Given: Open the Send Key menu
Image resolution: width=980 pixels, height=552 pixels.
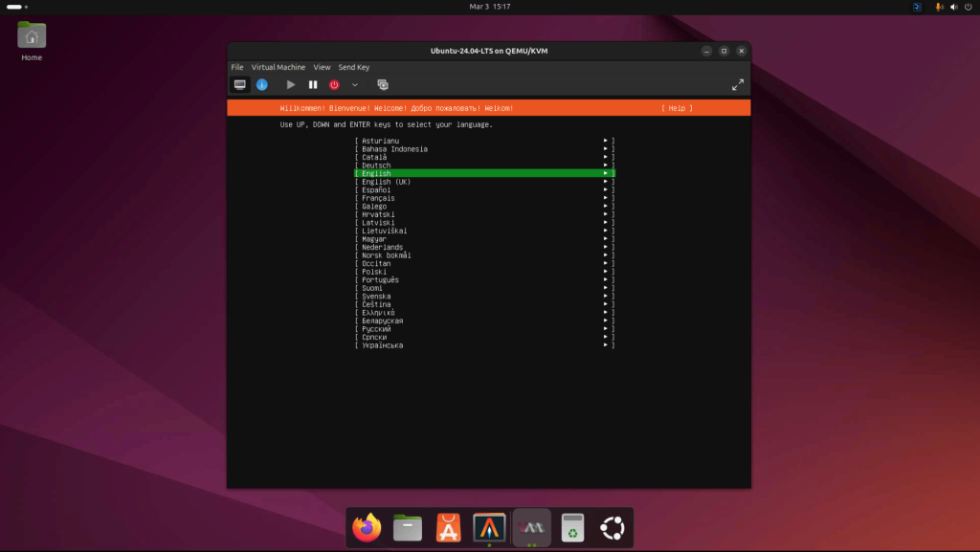Looking at the screenshot, I should pos(353,67).
